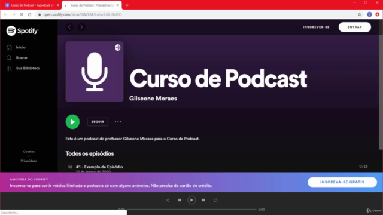This screenshot has width=383, height=215.
Task: Click the episode duration 0:15
Action: (x=363, y=167)
